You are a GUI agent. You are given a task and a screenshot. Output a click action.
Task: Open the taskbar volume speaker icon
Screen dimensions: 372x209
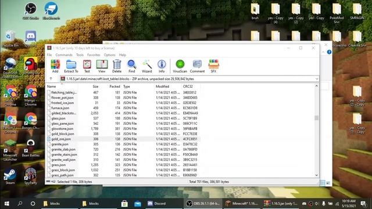tap(317, 204)
